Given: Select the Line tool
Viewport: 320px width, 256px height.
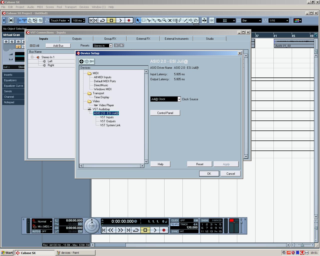Looking at the screenshot, I should point(186,20).
